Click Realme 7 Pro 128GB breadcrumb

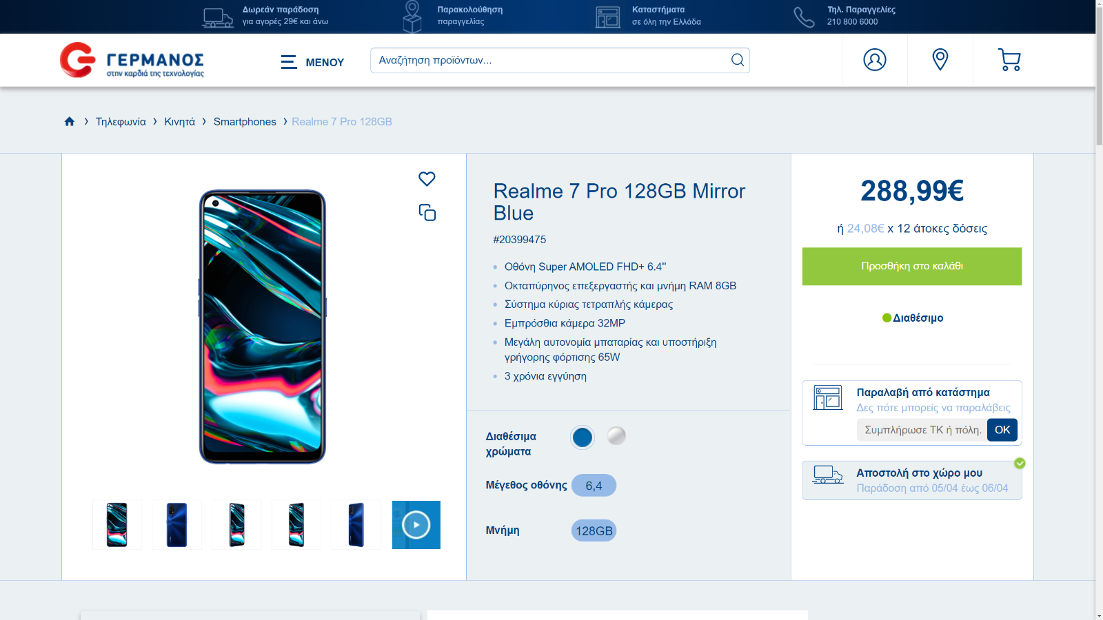coord(342,122)
